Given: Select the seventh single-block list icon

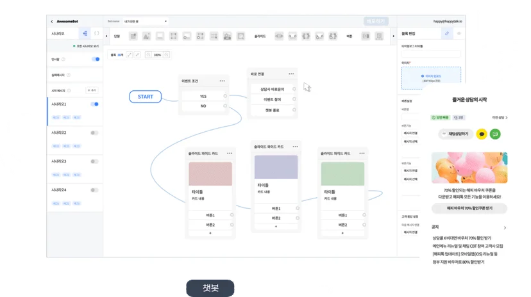Looking at the screenshot, I should click(x=214, y=36).
